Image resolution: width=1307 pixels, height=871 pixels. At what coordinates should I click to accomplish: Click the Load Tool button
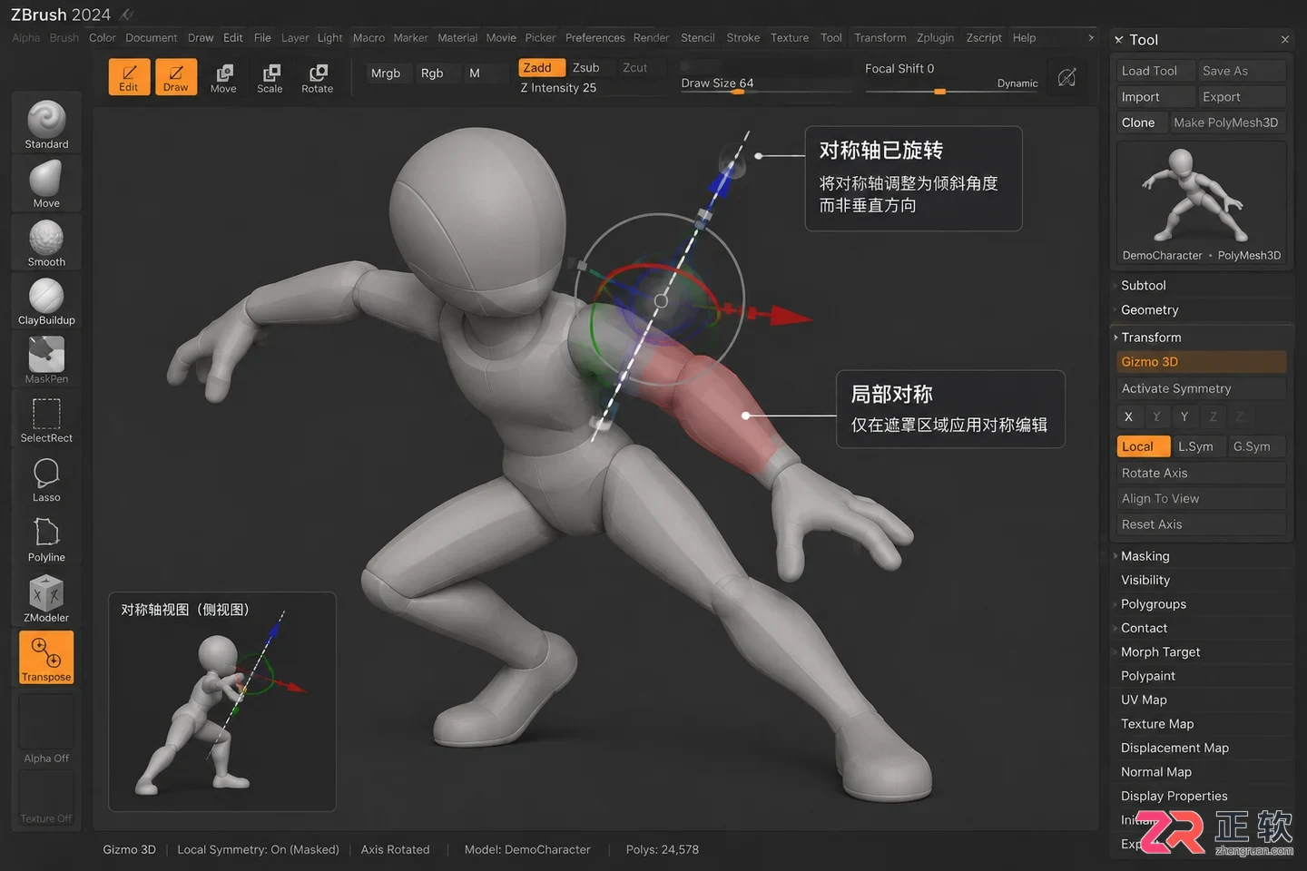(x=1155, y=71)
